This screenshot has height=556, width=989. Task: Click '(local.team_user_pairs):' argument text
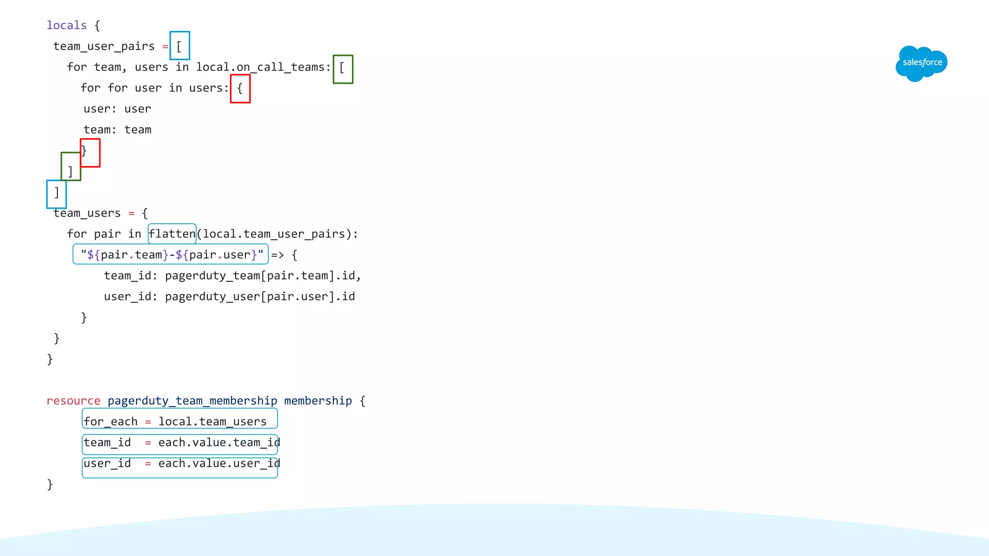coord(278,234)
